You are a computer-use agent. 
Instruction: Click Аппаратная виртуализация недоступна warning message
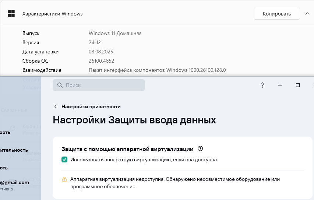(175, 183)
